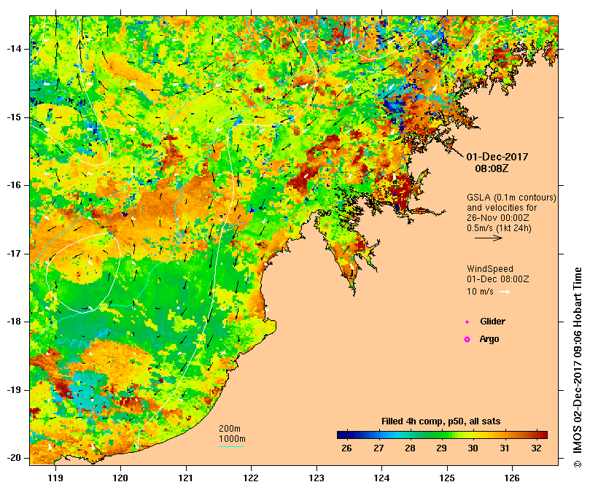Image resolution: width=590 pixels, height=490 pixels.
Task: Click the '0.5m/s (1kt 24h)' text
Action: pyautogui.click(x=499, y=228)
